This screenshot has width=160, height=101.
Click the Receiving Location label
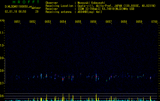point(59,6)
